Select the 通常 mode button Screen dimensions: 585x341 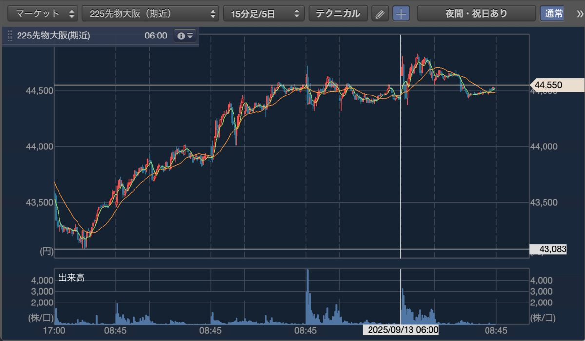pyautogui.click(x=552, y=13)
